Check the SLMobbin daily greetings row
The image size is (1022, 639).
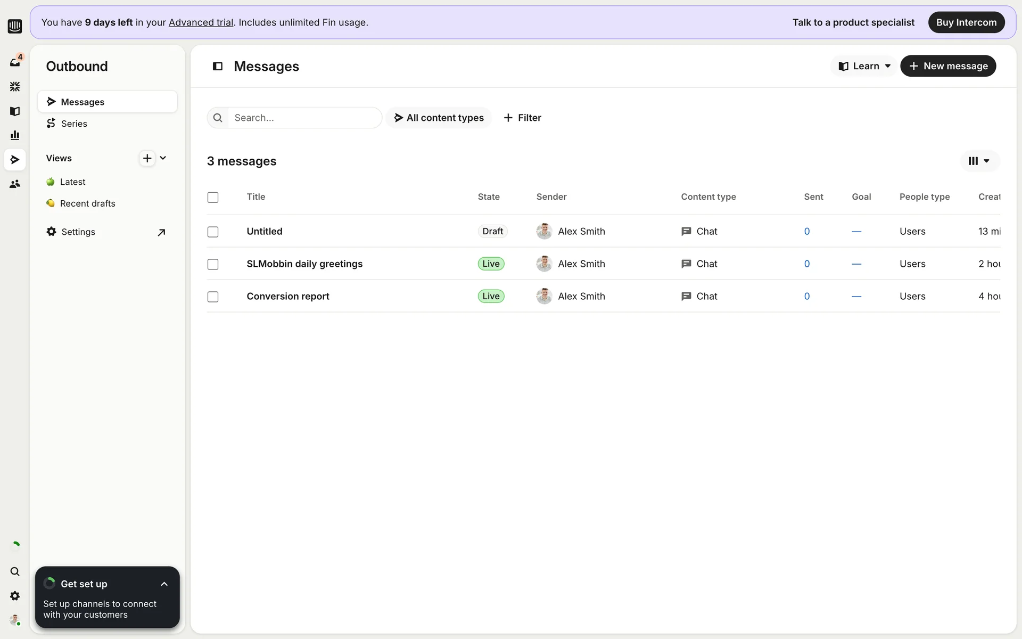(x=213, y=264)
